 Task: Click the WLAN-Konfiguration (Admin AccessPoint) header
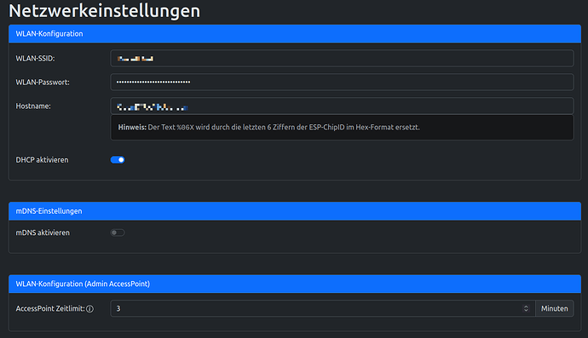(x=295, y=284)
